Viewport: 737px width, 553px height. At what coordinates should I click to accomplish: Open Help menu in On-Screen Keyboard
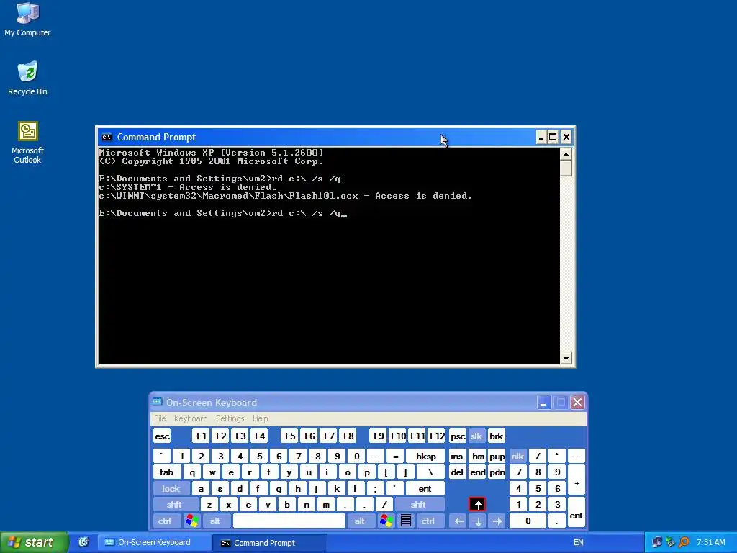pos(260,418)
